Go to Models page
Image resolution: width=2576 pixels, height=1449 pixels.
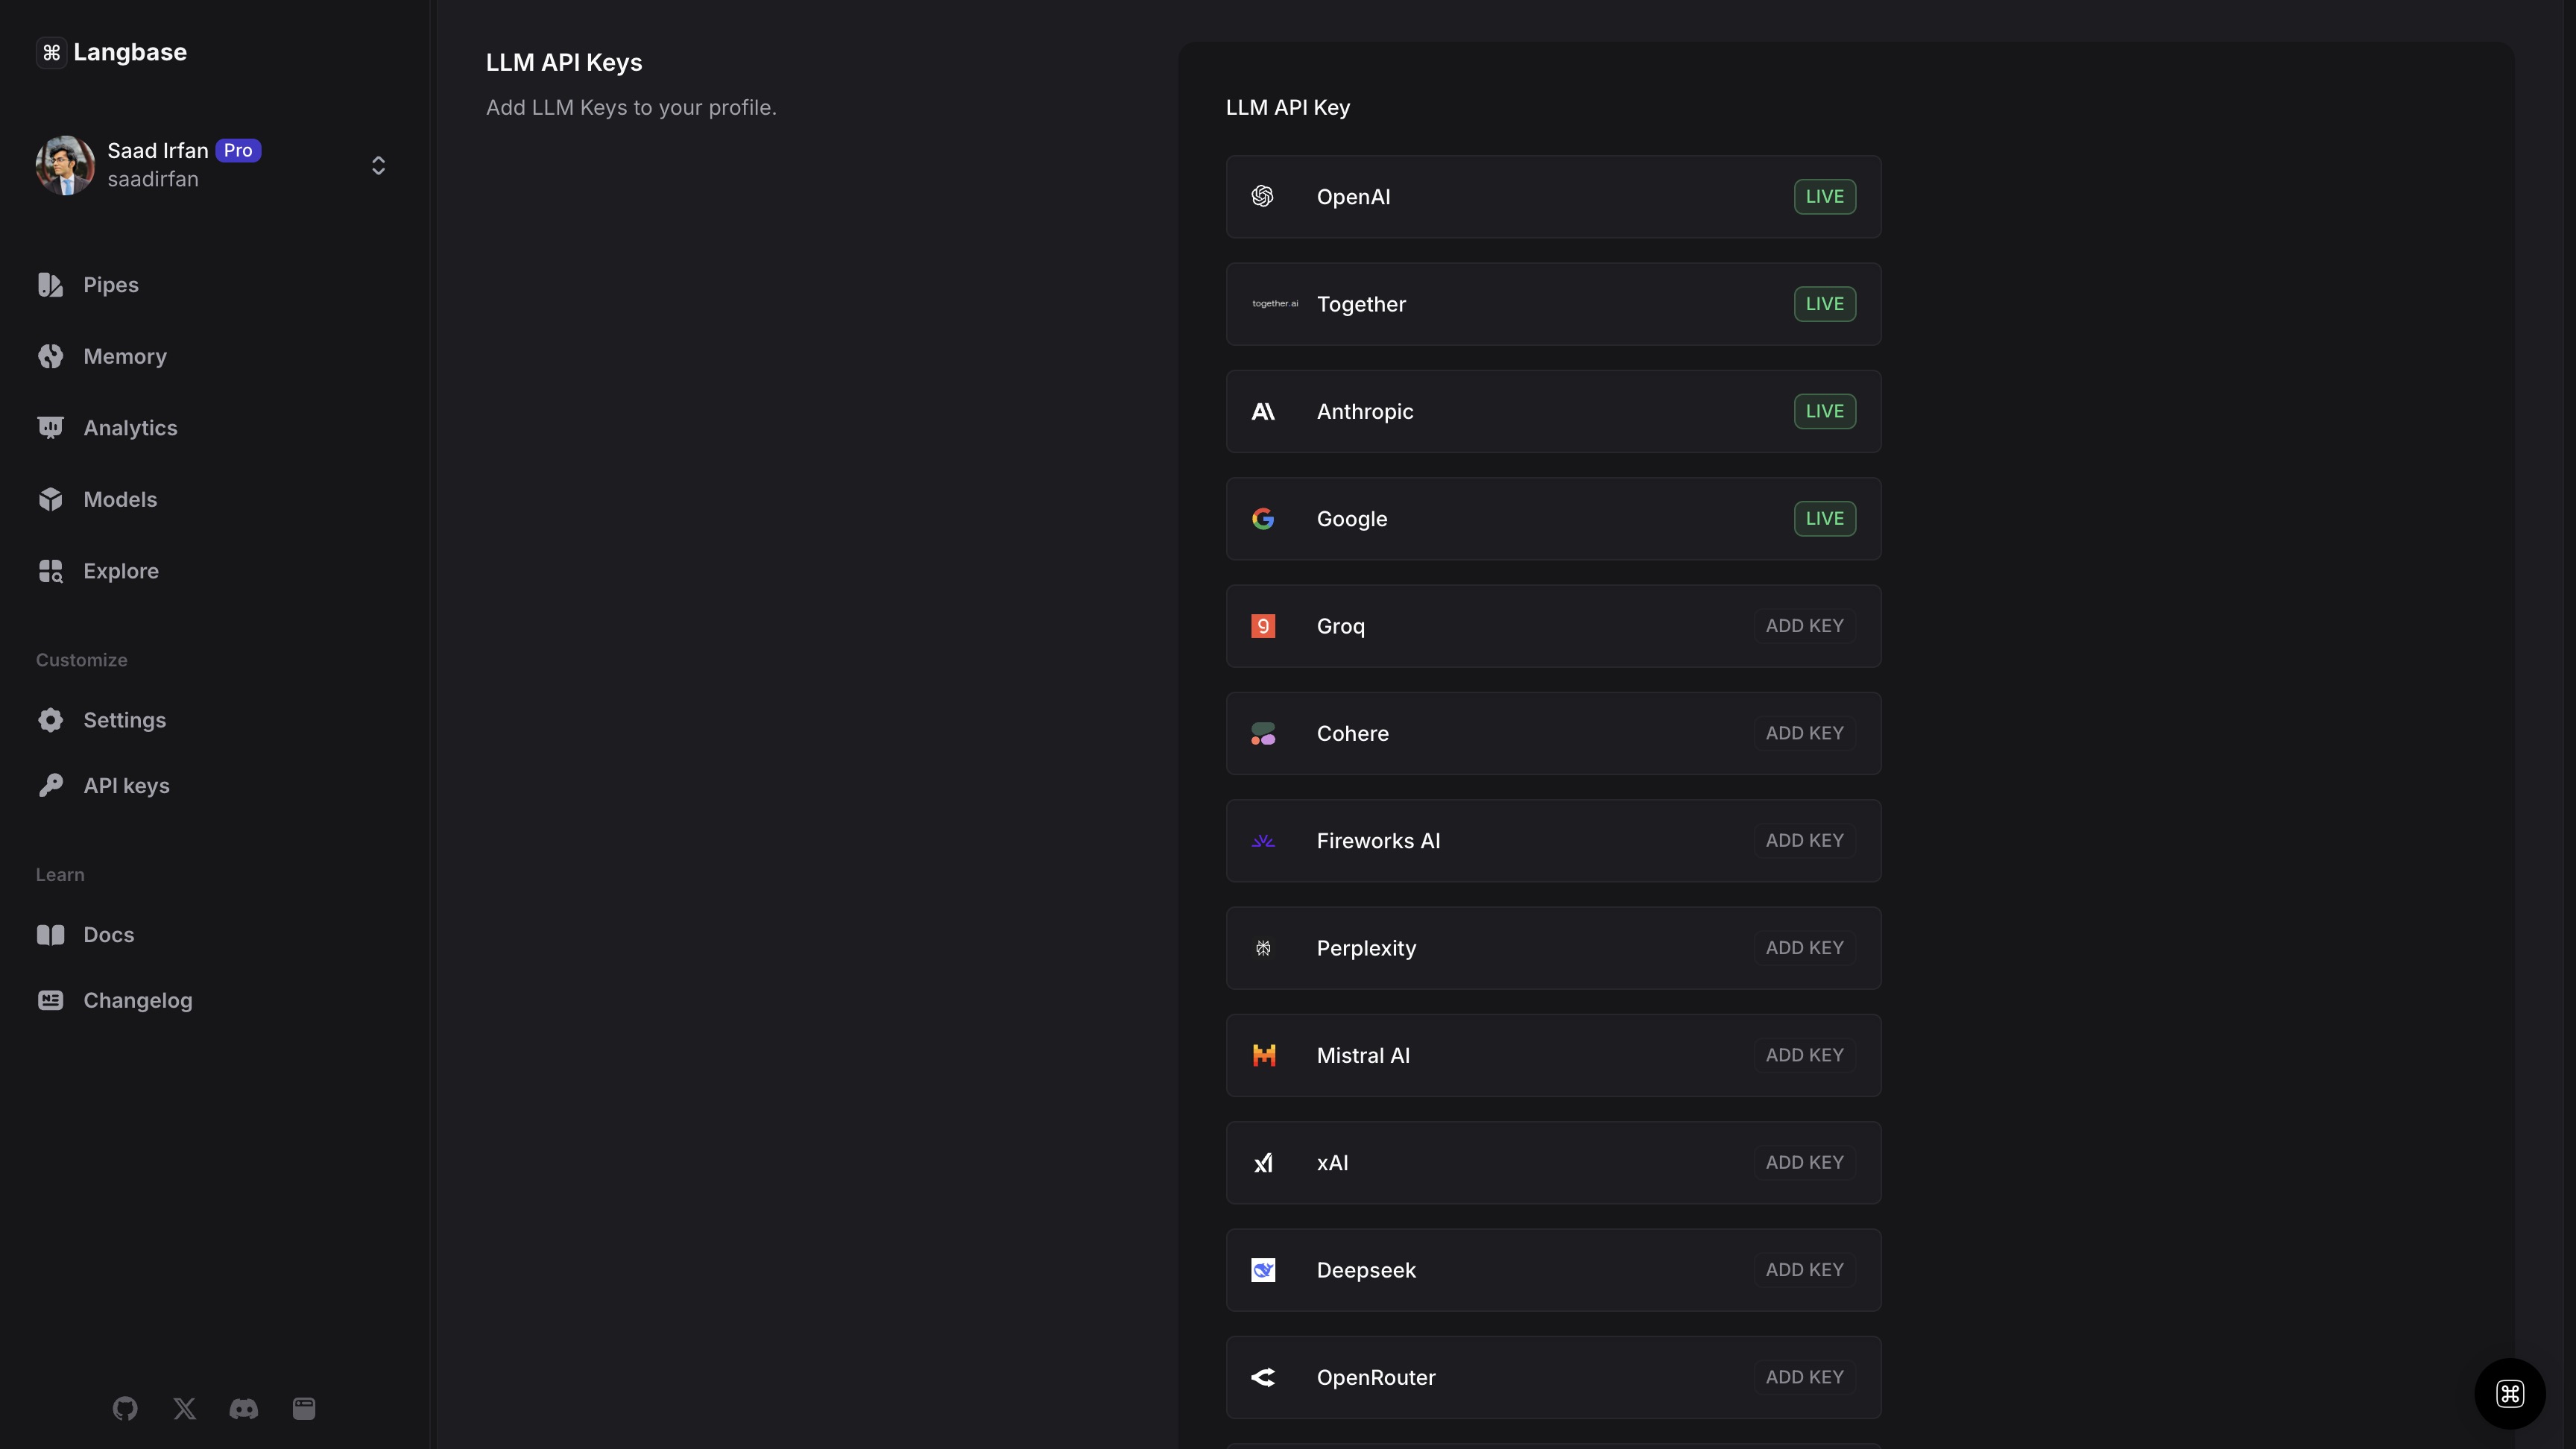(x=119, y=499)
